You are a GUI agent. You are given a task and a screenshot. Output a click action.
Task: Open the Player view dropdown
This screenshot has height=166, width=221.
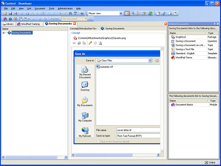(x=121, y=13)
